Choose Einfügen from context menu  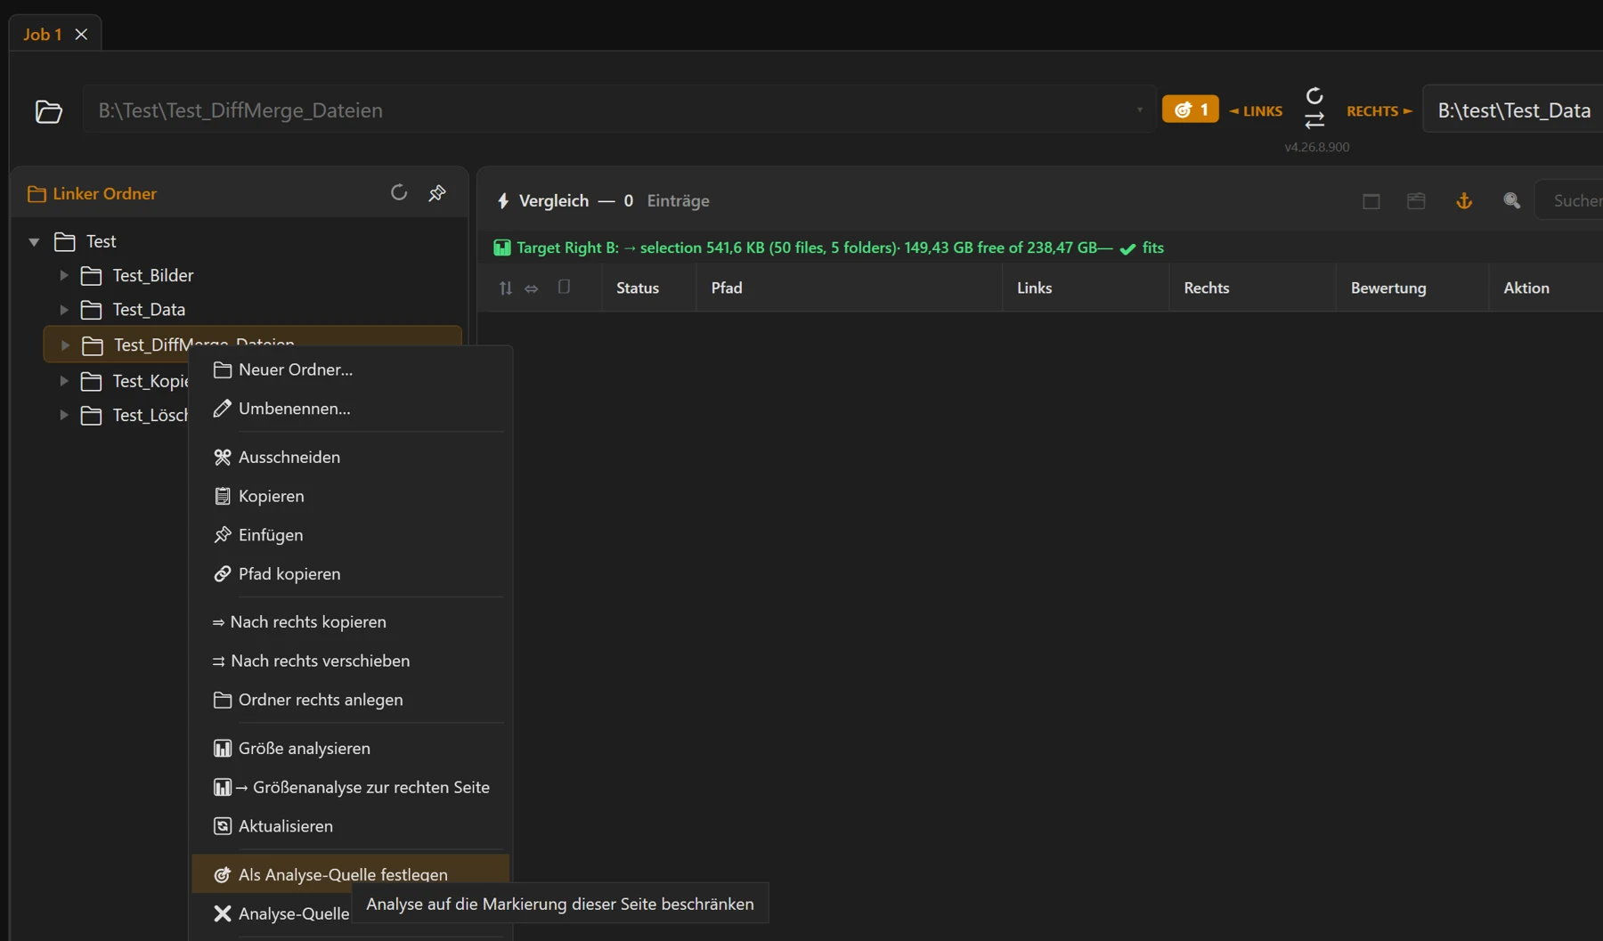point(350,535)
